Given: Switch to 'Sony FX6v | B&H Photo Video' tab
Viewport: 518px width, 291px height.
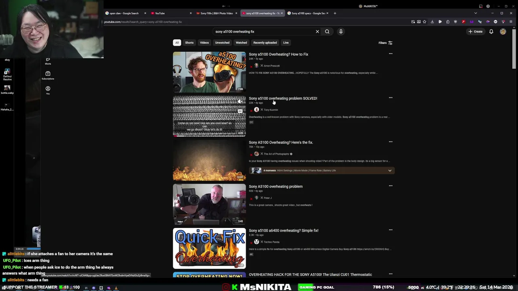Looking at the screenshot, I should pos(217,13).
